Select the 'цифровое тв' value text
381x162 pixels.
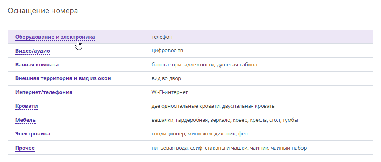coord(167,51)
